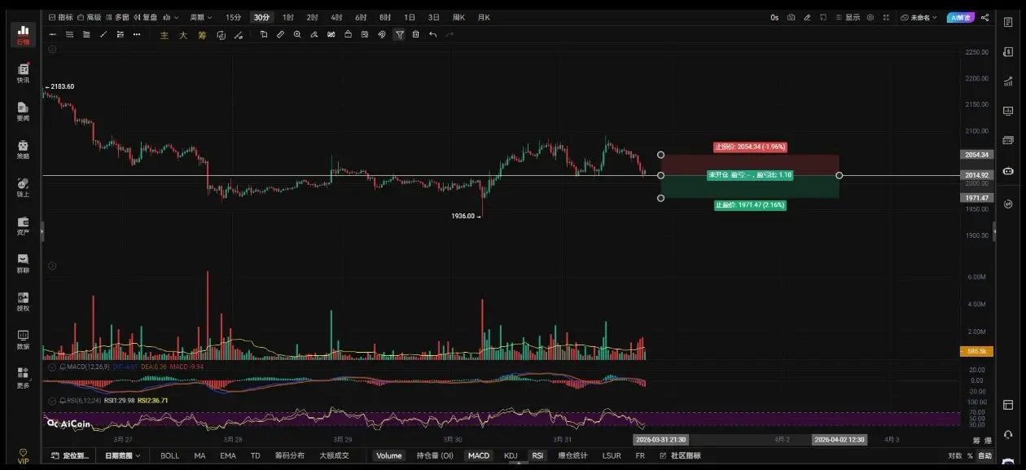1026x470 pixels.
Task: Toggle 持仓量 (OI) indicator
Action: pyautogui.click(x=435, y=455)
